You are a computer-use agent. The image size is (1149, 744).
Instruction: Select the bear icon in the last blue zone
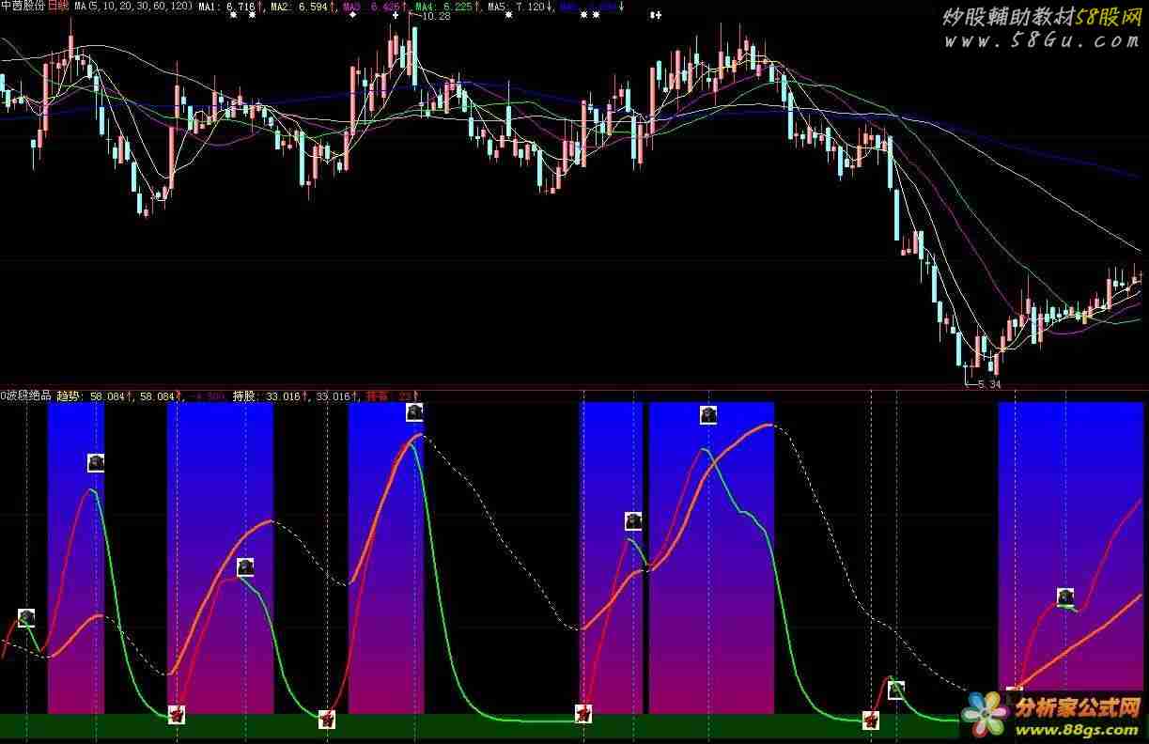point(1065,597)
